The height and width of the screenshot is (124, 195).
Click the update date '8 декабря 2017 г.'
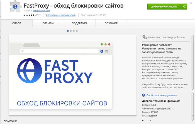coord(164,109)
